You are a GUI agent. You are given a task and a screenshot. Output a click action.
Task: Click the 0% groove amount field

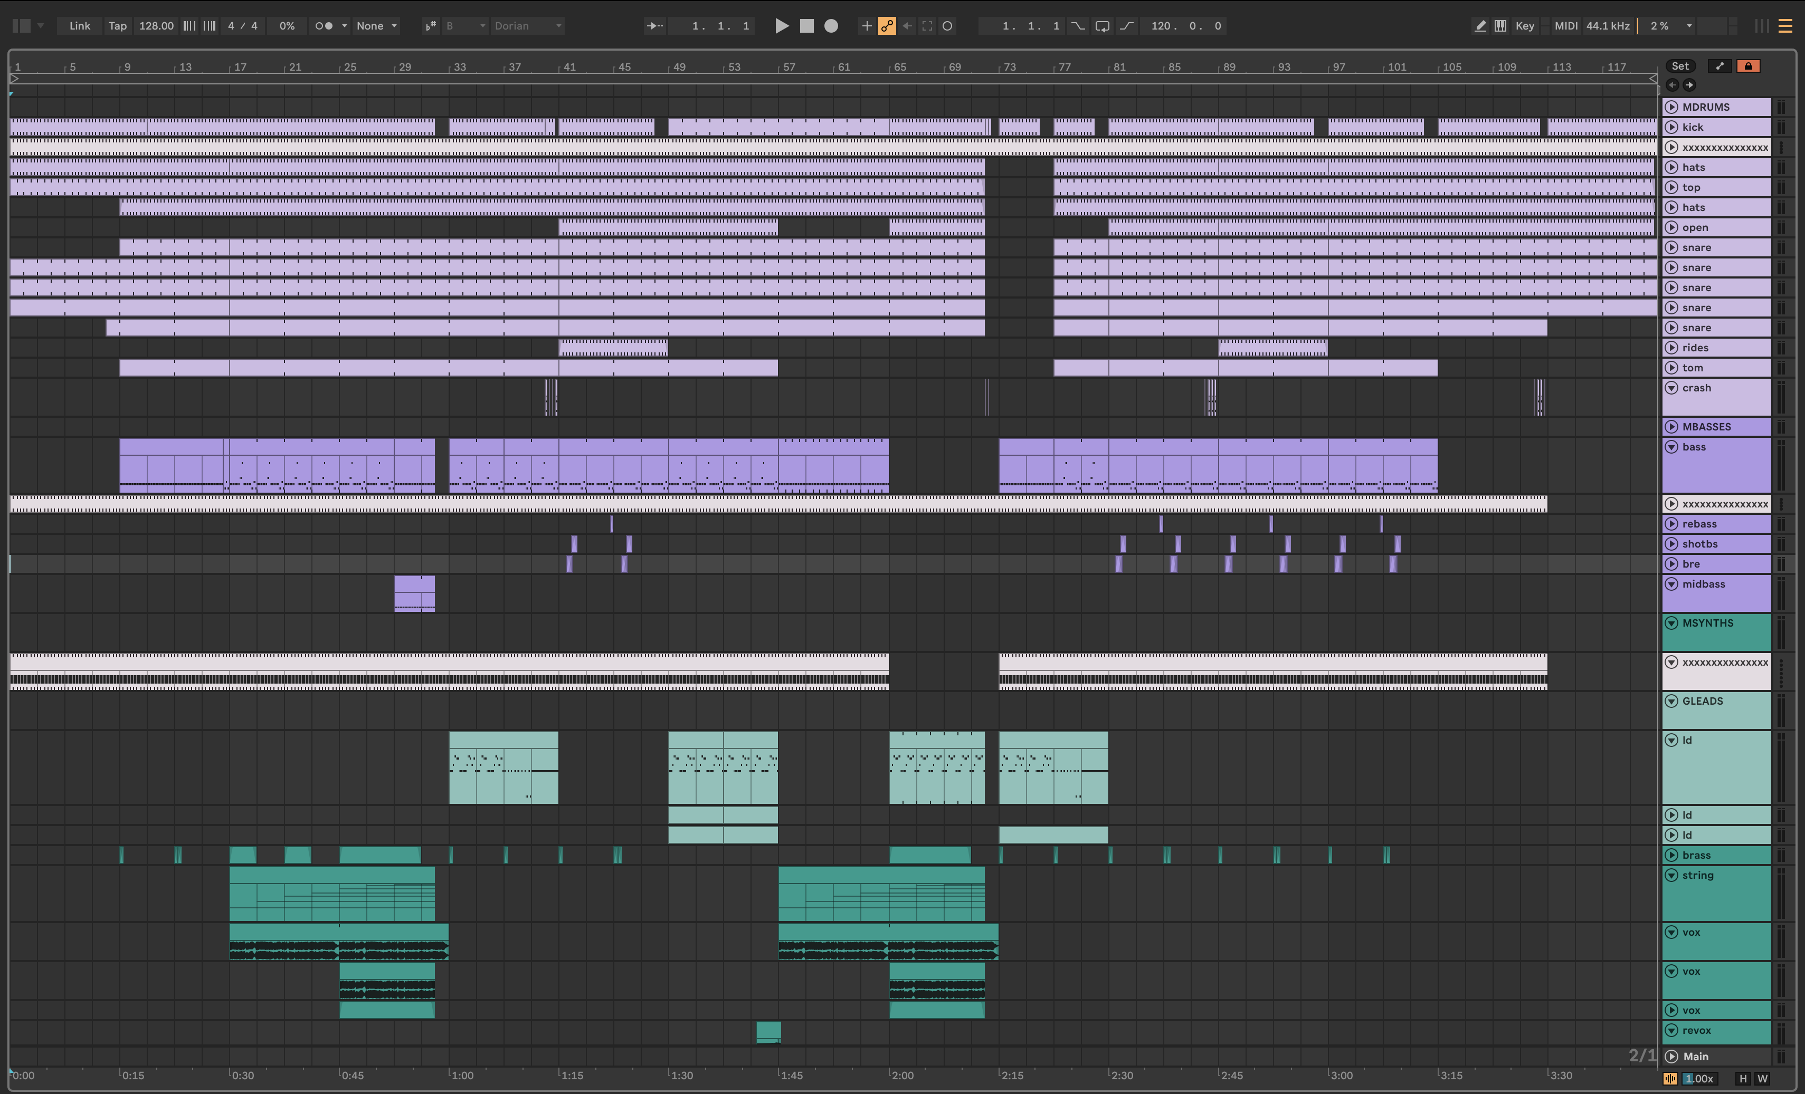point(287,26)
